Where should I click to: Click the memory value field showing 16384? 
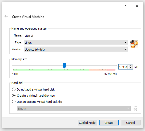(x=124, y=67)
